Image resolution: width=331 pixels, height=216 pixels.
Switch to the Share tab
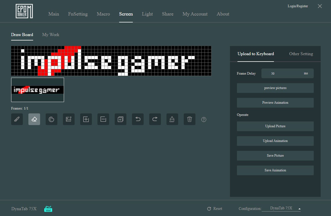[168, 14]
